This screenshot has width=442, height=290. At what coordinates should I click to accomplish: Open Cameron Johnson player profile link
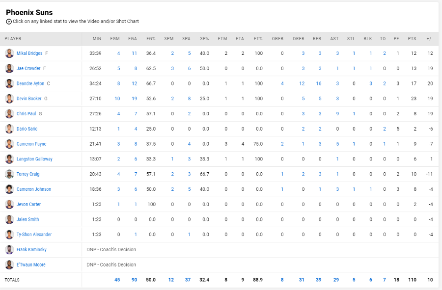[34, 189]
